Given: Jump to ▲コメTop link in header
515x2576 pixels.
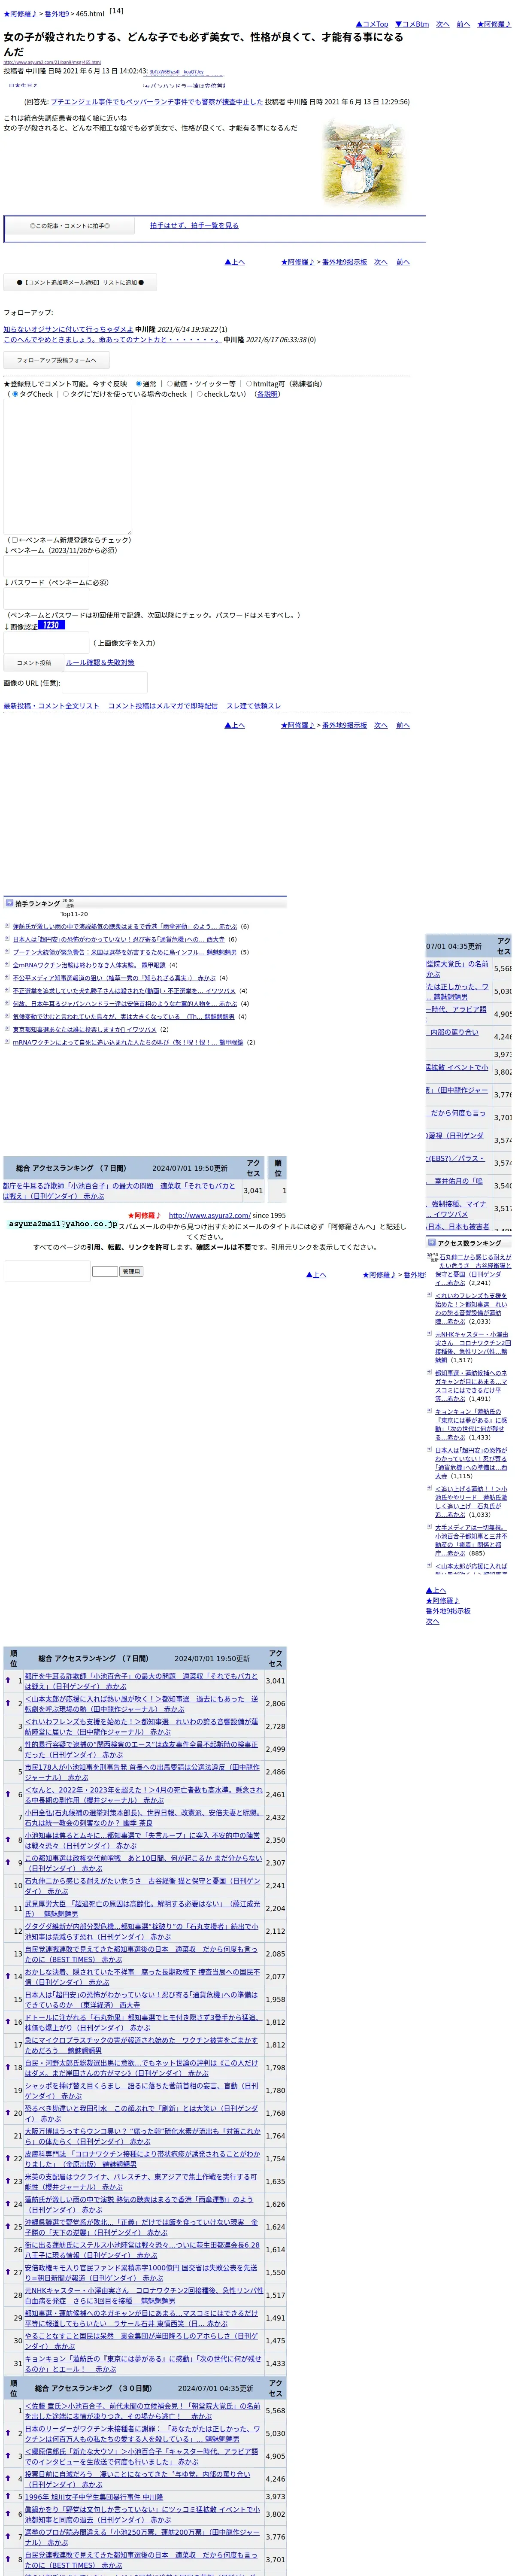Looking at the screenshot, I should pyautogui.click(x=372, y=24).
